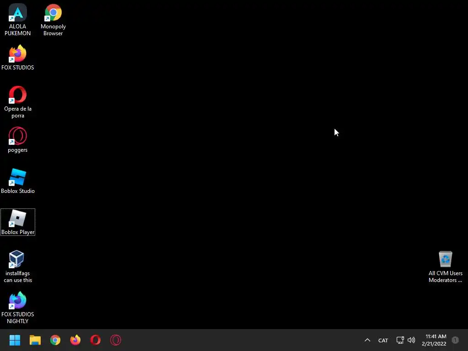Viewport: 468px width, 351px height.
Task: Select the FOX STUDIOS NIGHTLY shortcut
Action: click(x=18, y=308)
